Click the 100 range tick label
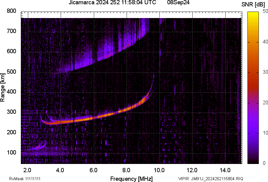 click(11, 153)
